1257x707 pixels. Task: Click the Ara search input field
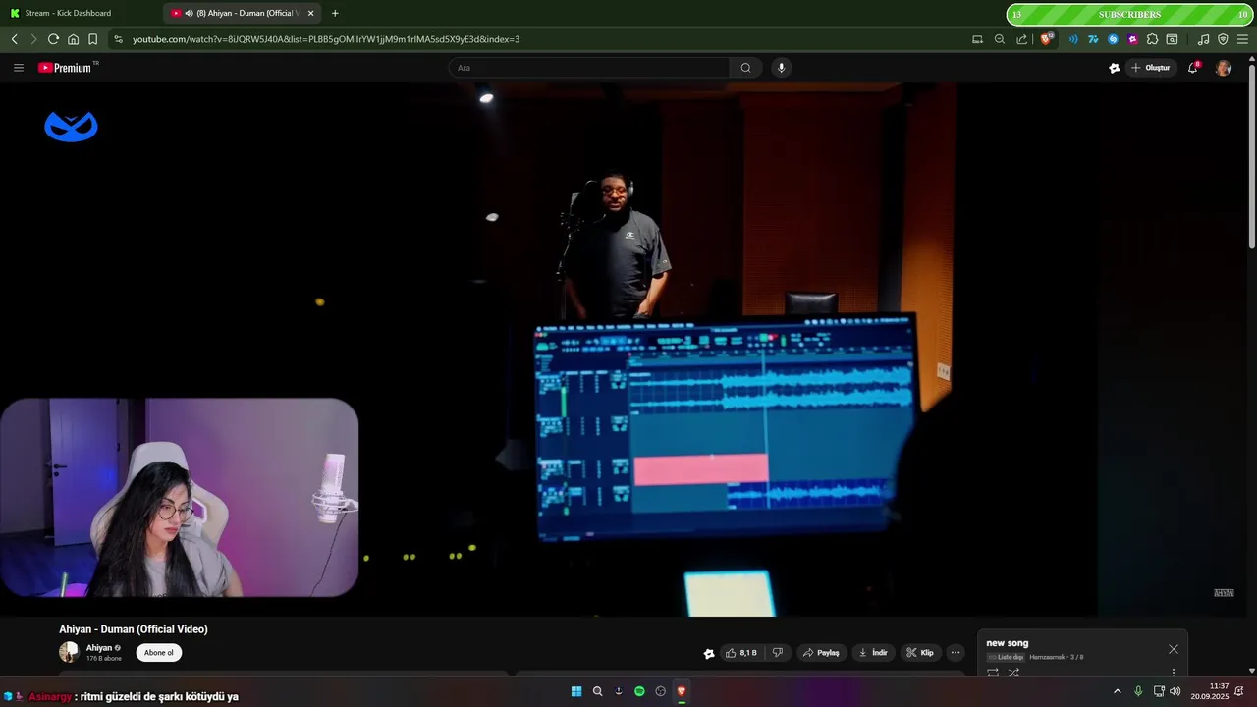click(589, 68)
